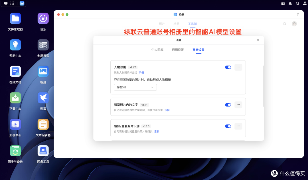Screen dimensions: 308x180
Task: Go to the 照片 tab
Action: pos(162,24)
